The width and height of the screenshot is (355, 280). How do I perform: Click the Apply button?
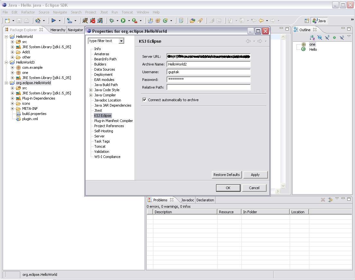(255, 175)
